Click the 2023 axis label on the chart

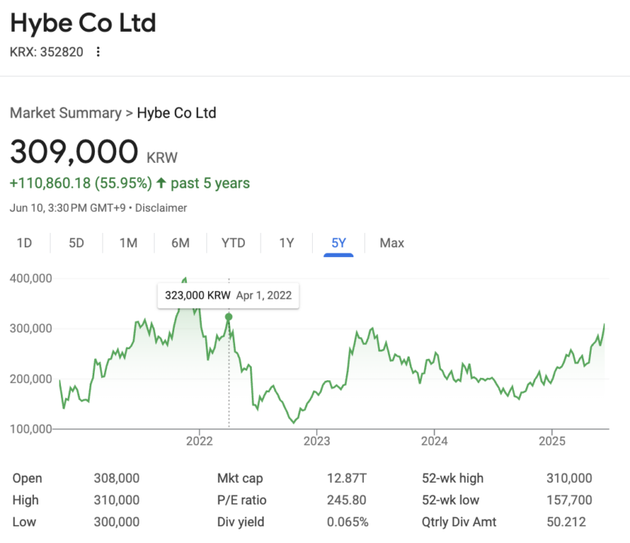317,441
